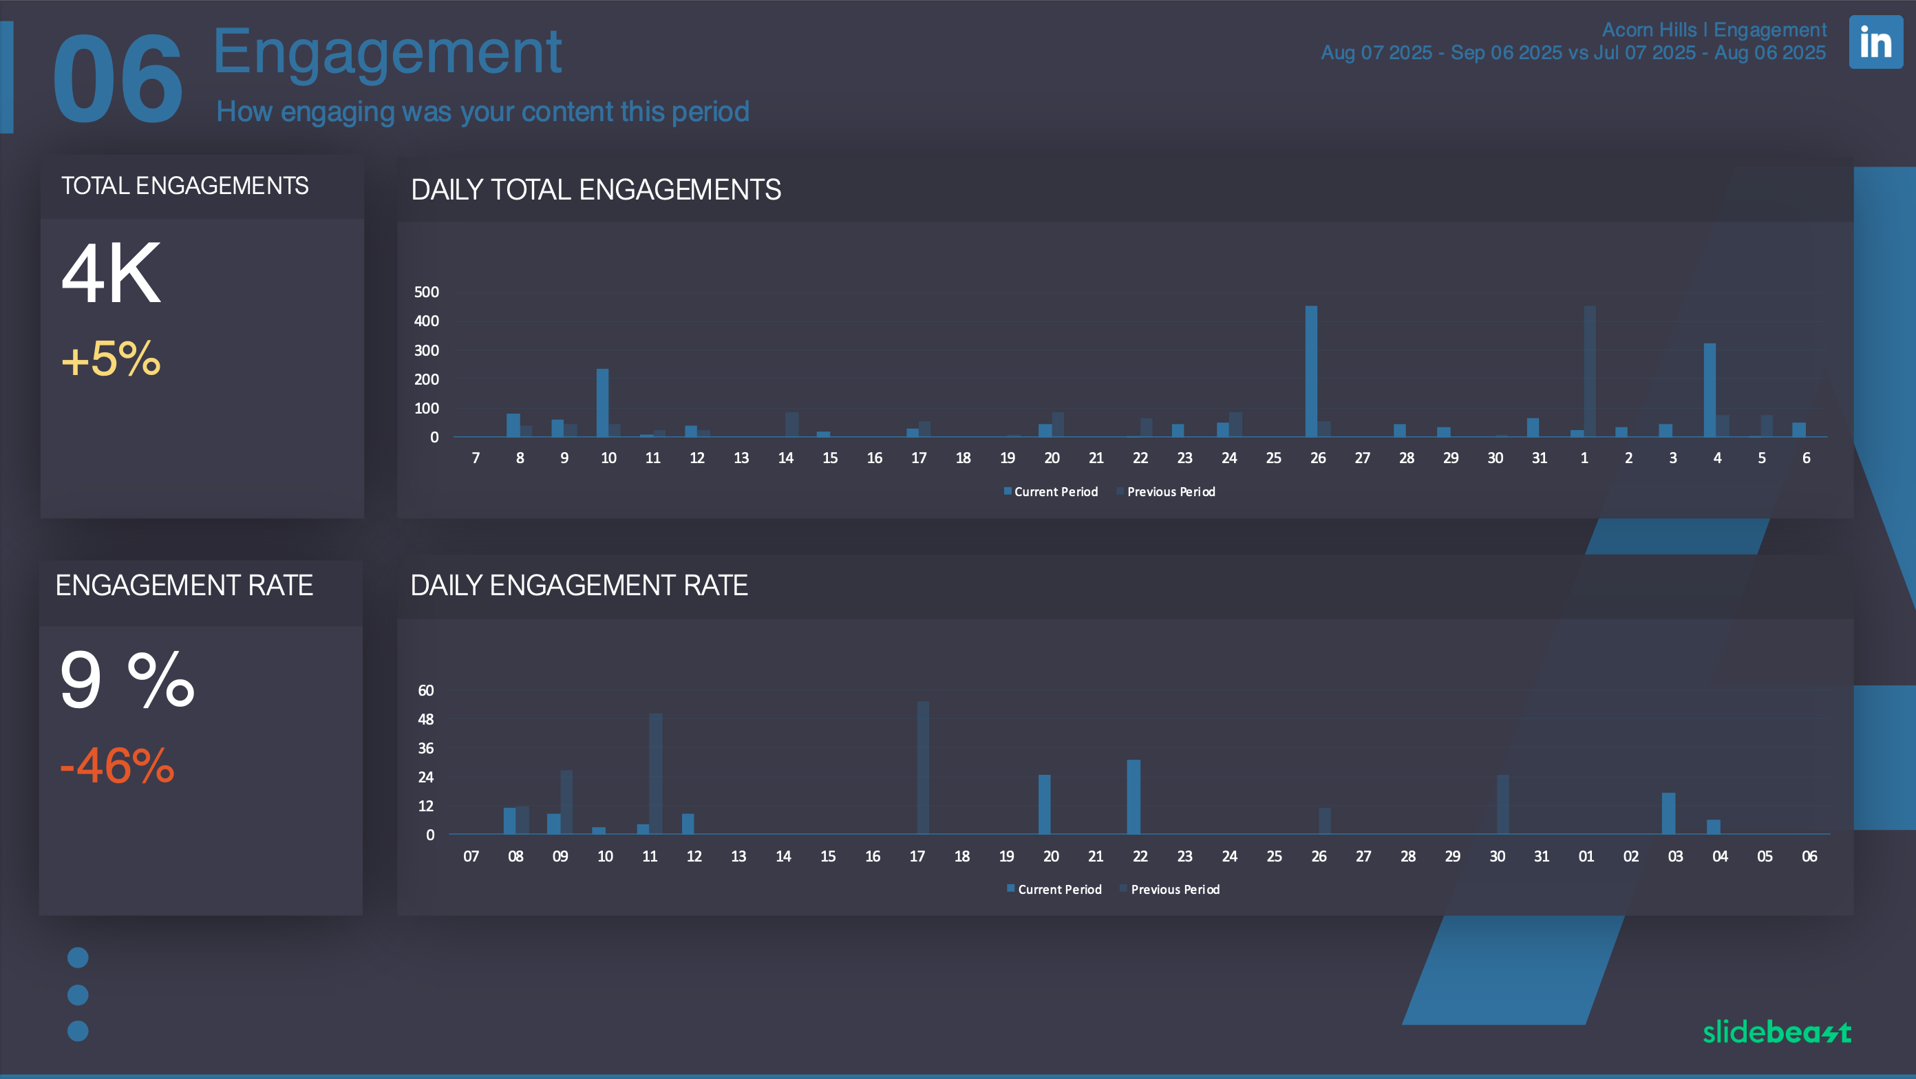Image resolution: width=1916 pixels, height=1079 pixels.
Task: Click the '07' x-axis label in Daily Engagement Rate
Action: 471,856
